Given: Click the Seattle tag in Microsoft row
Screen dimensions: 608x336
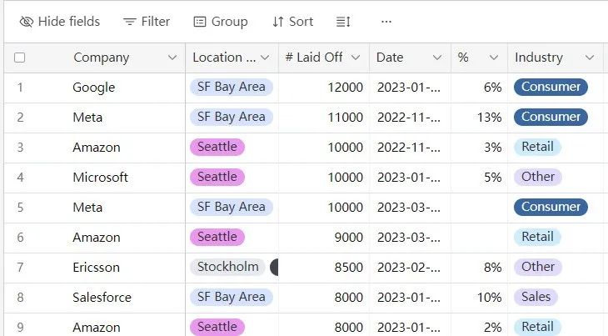Looking at the screenshot, I should (x=217, y=177).
